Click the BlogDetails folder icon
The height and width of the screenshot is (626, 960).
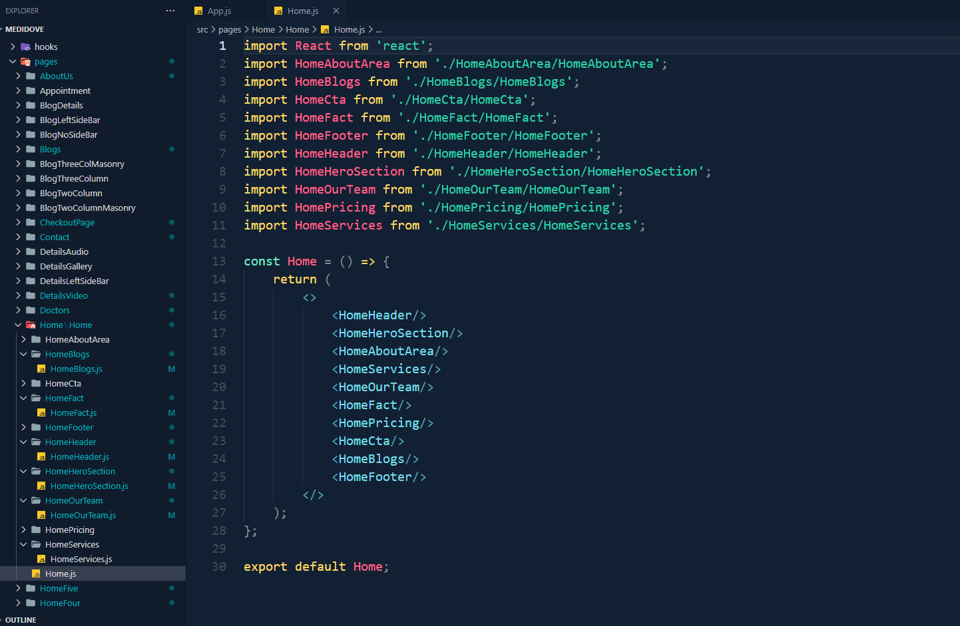coord(31,105)
